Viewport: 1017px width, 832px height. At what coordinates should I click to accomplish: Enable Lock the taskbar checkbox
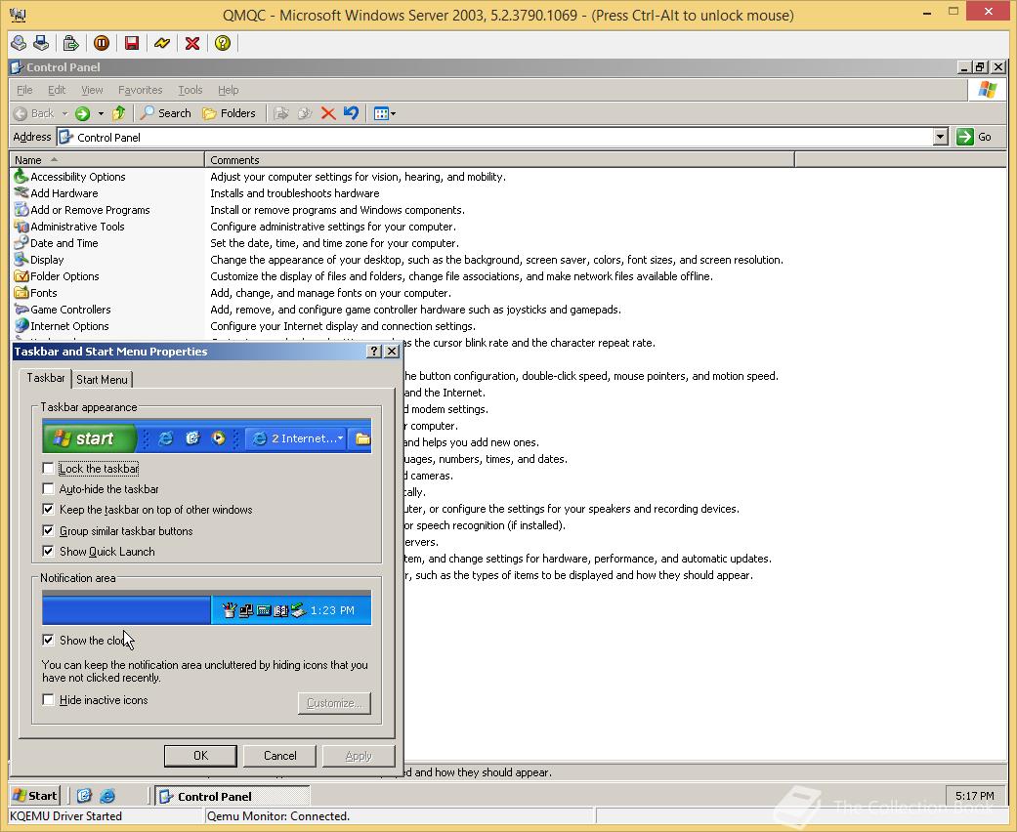48,468
